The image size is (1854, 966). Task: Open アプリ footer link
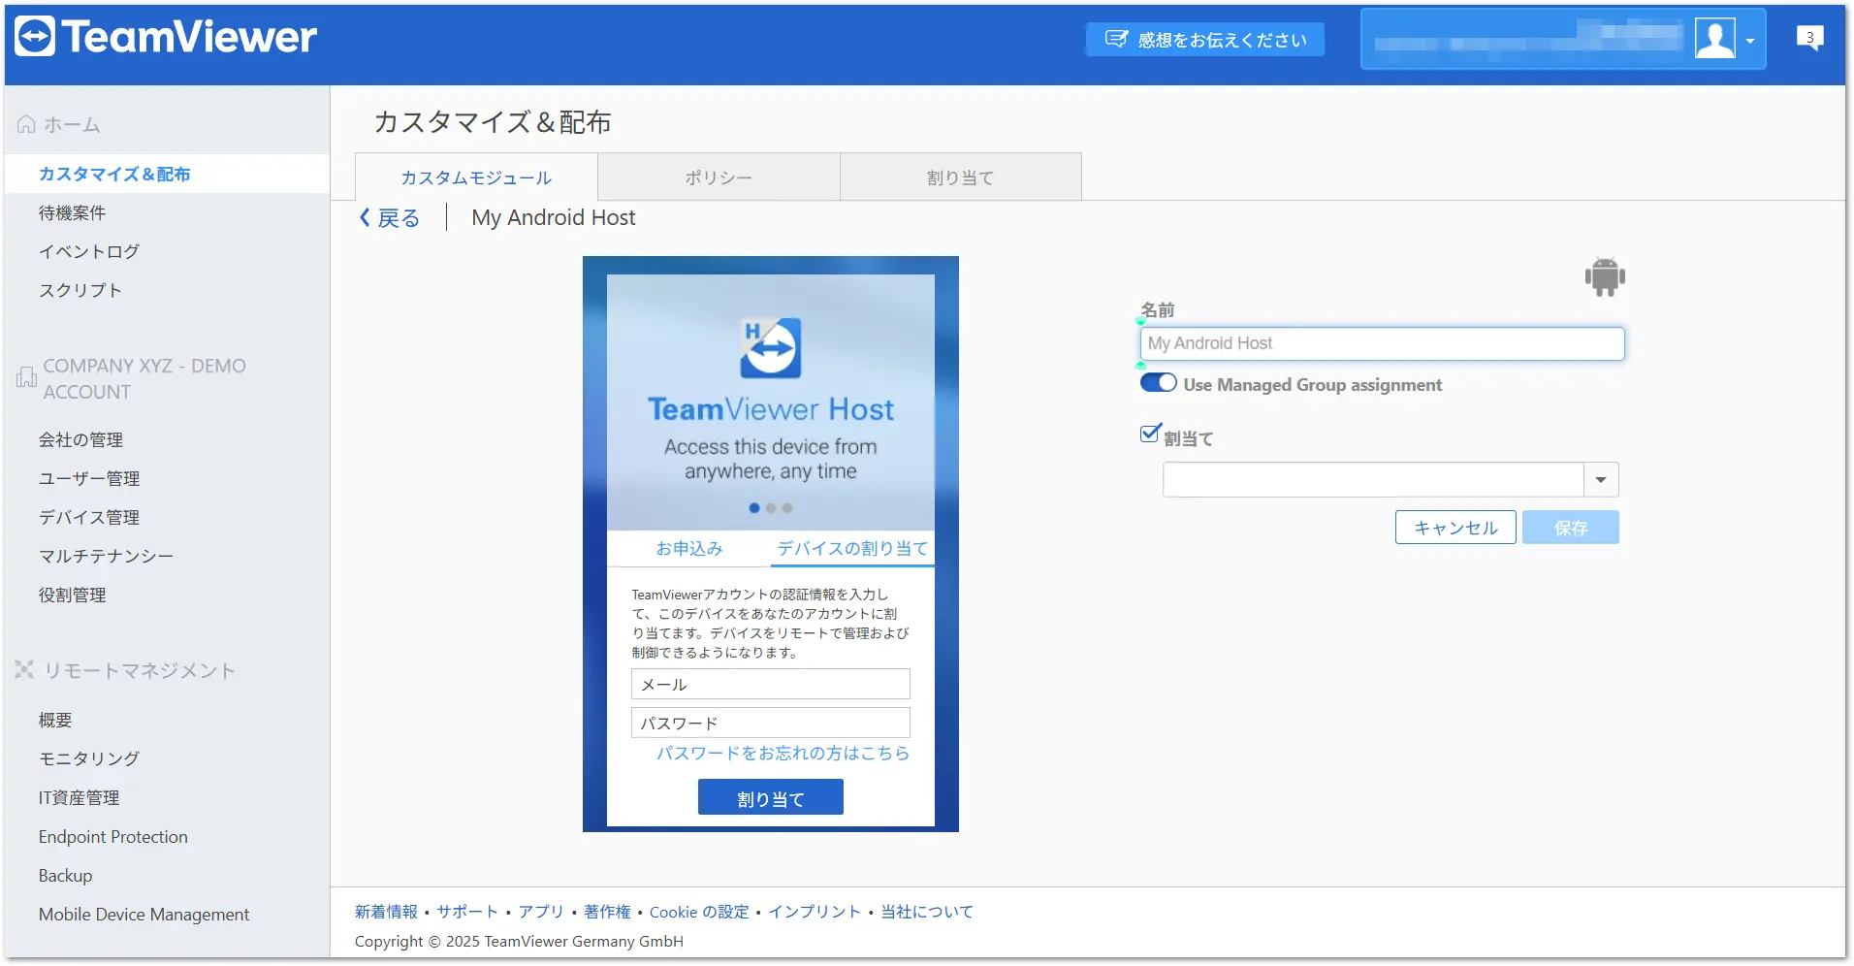pos(541,912)
